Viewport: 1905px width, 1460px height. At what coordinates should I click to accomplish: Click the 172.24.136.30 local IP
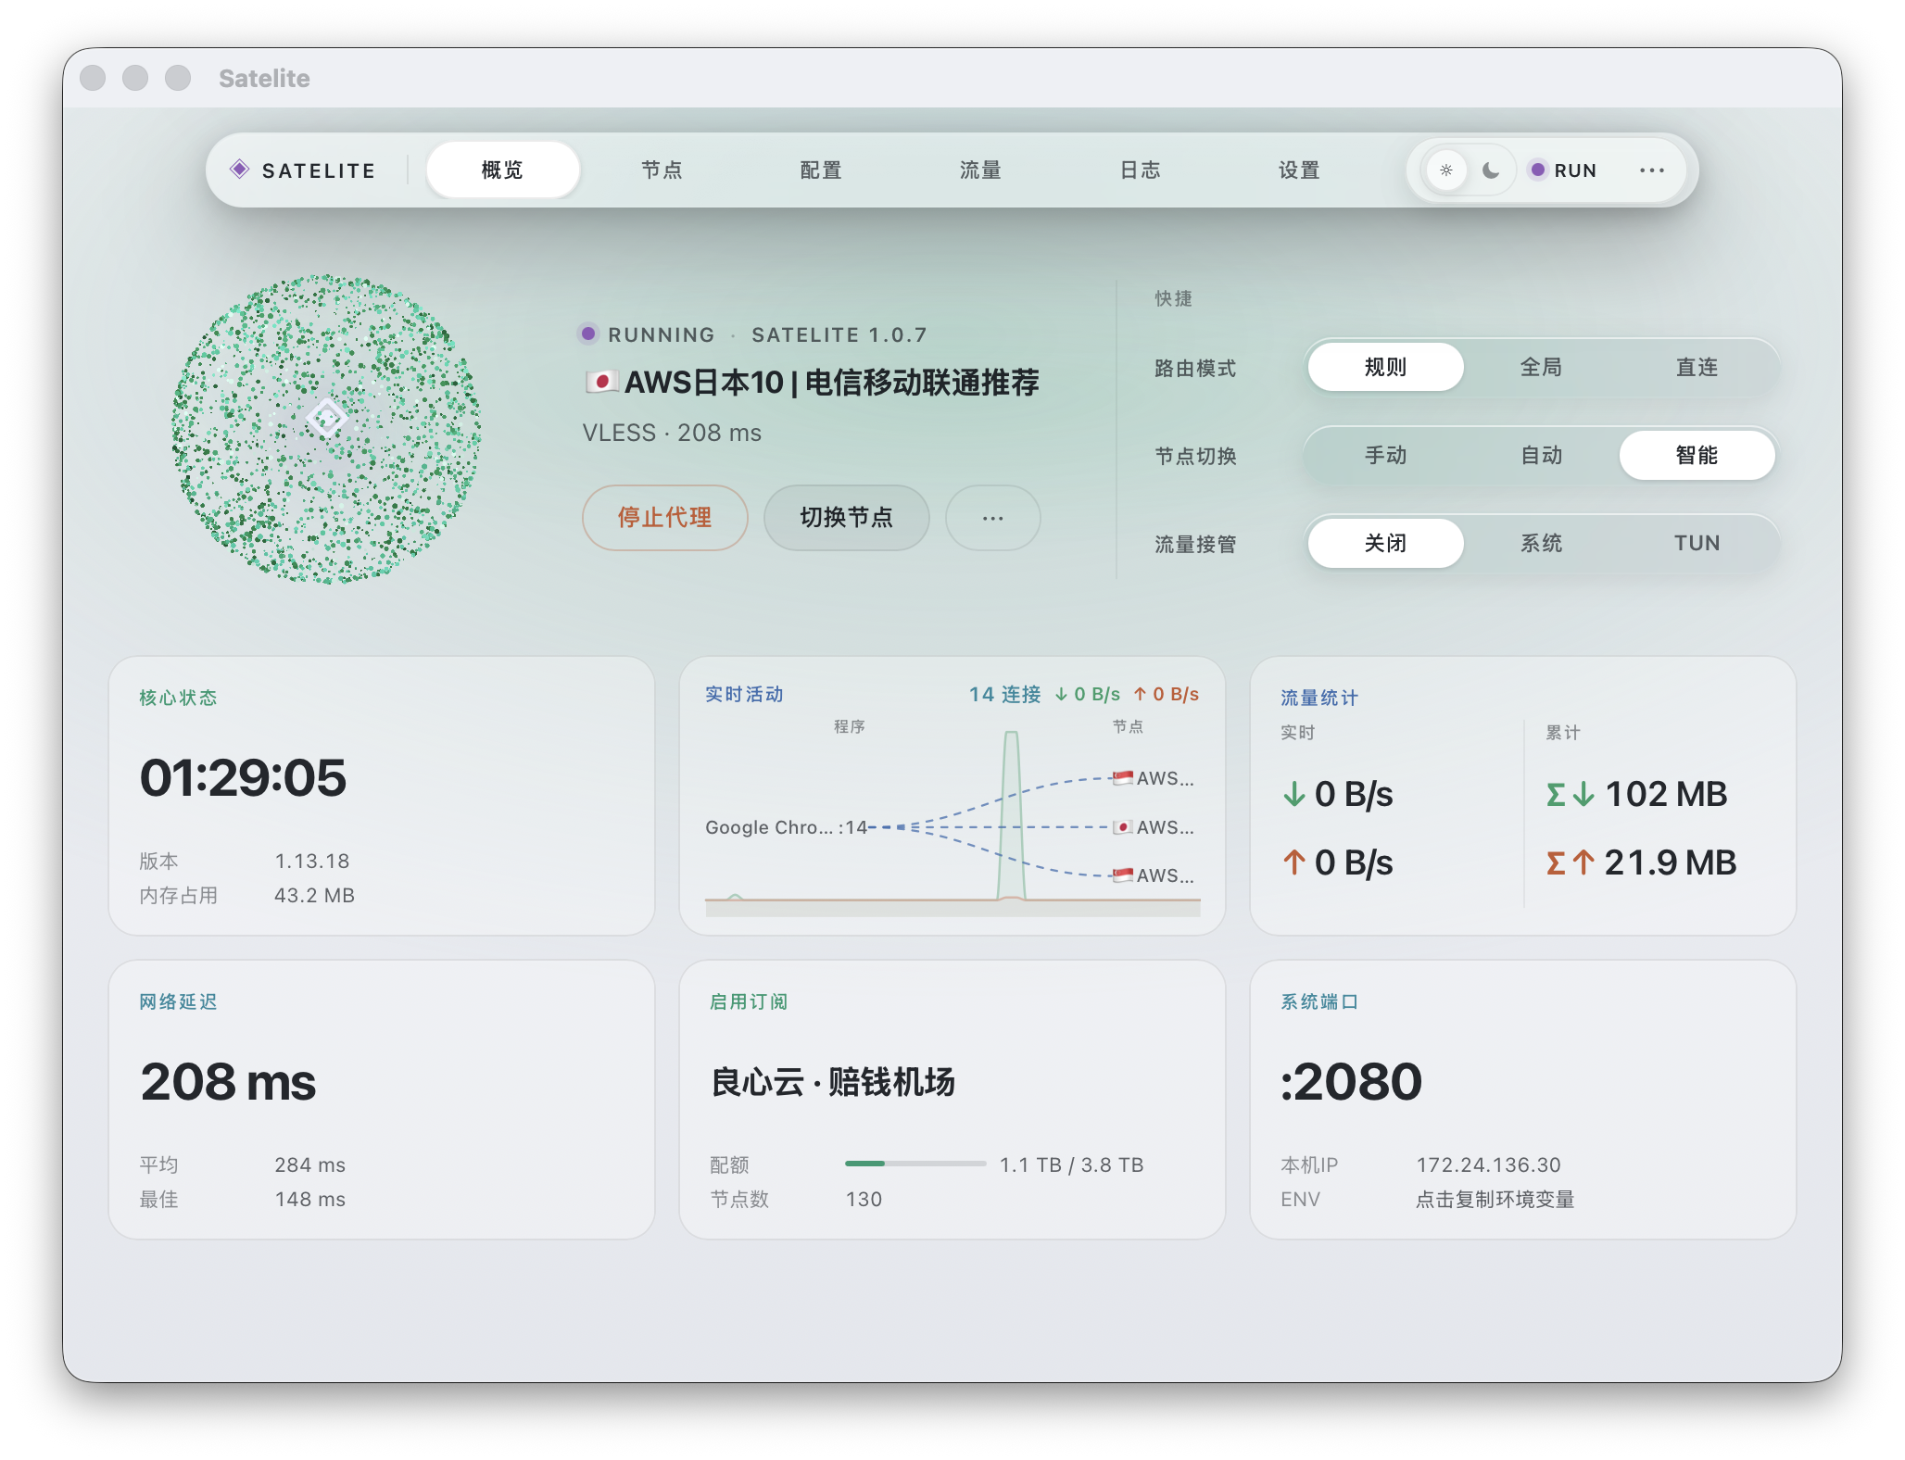tap(1488, 1164)
